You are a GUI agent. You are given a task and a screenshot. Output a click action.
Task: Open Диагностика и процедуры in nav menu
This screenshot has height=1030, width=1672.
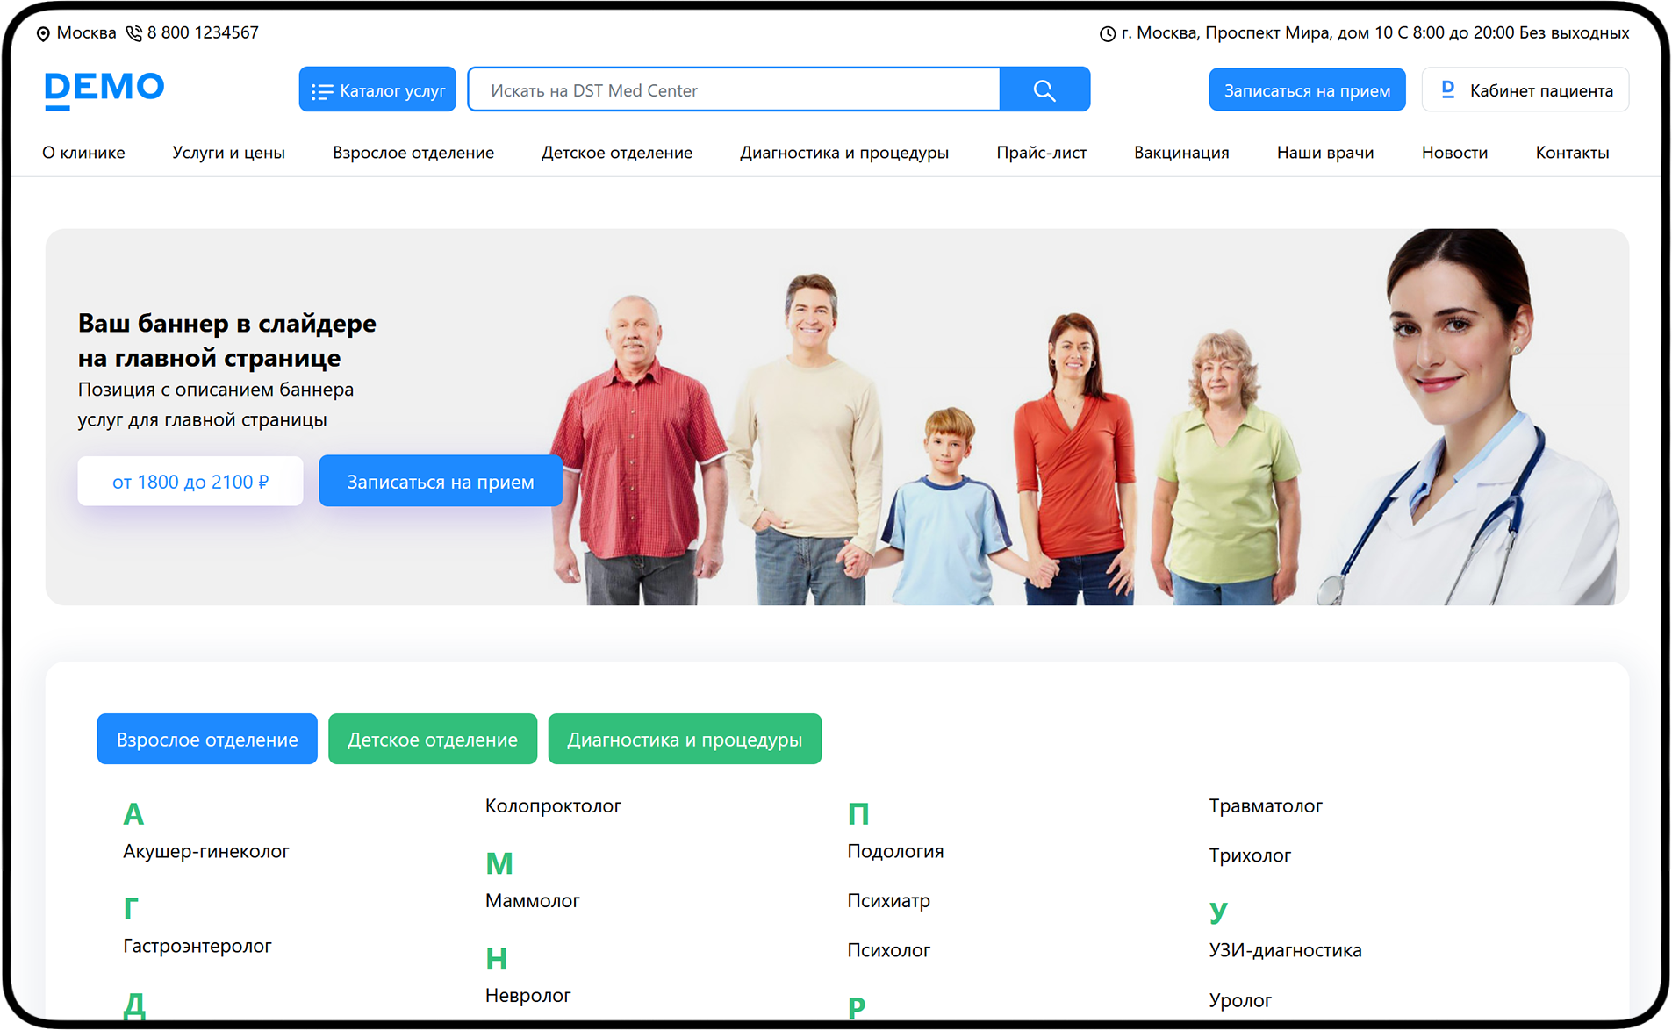[x=844, y=153]
